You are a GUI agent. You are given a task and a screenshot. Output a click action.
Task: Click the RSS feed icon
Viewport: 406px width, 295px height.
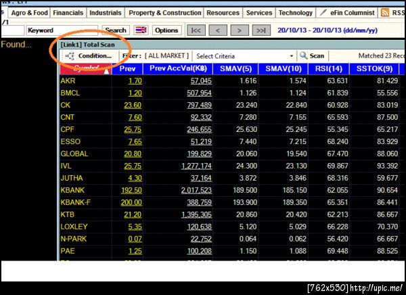tap(385, 13)
